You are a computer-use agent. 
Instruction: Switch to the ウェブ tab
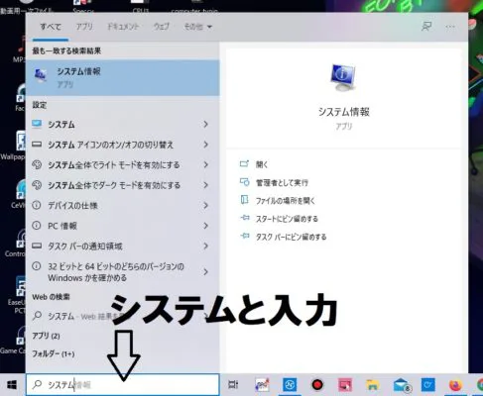coord(161,27)
